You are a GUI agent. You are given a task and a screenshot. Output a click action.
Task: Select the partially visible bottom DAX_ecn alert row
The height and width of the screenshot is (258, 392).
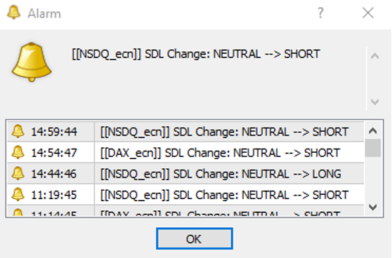pos(185,211)
